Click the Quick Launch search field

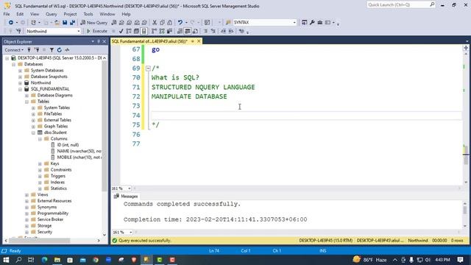tap(401, 5)
